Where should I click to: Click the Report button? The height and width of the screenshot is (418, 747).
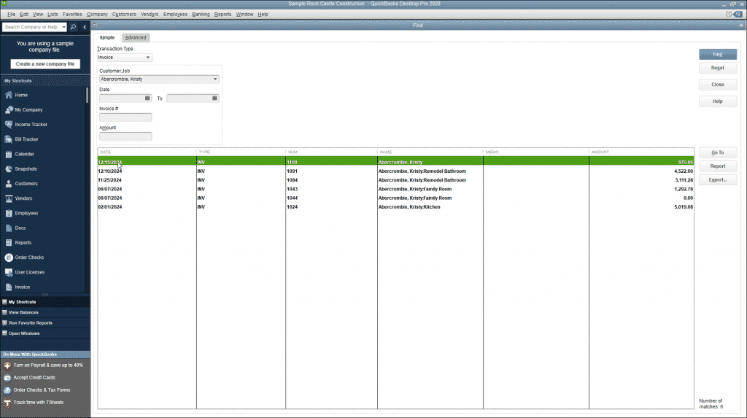[718, 166]
